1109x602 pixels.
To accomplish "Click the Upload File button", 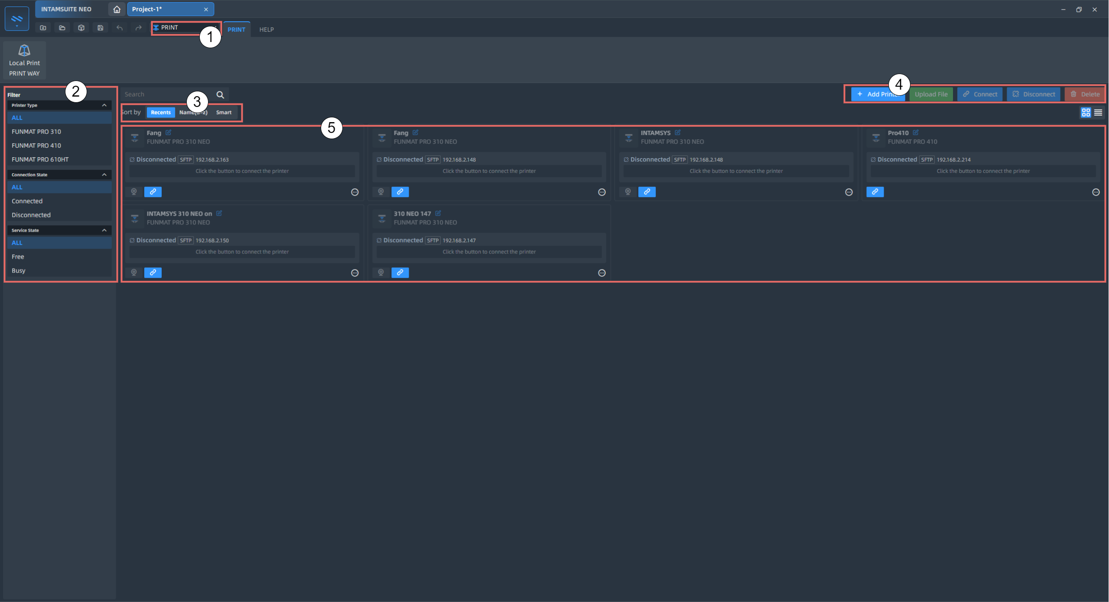I will tap(931, 94).
